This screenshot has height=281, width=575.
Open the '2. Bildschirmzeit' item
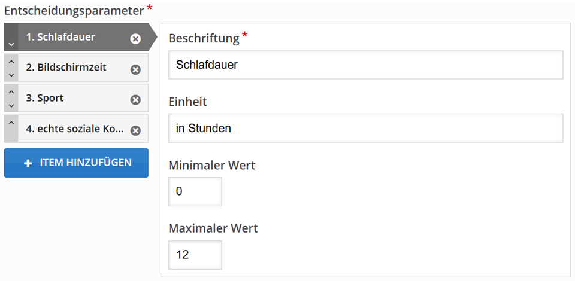pos(66,68)
